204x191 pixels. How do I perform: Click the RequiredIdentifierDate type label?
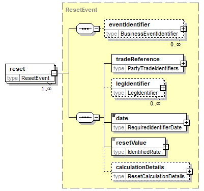155,127
